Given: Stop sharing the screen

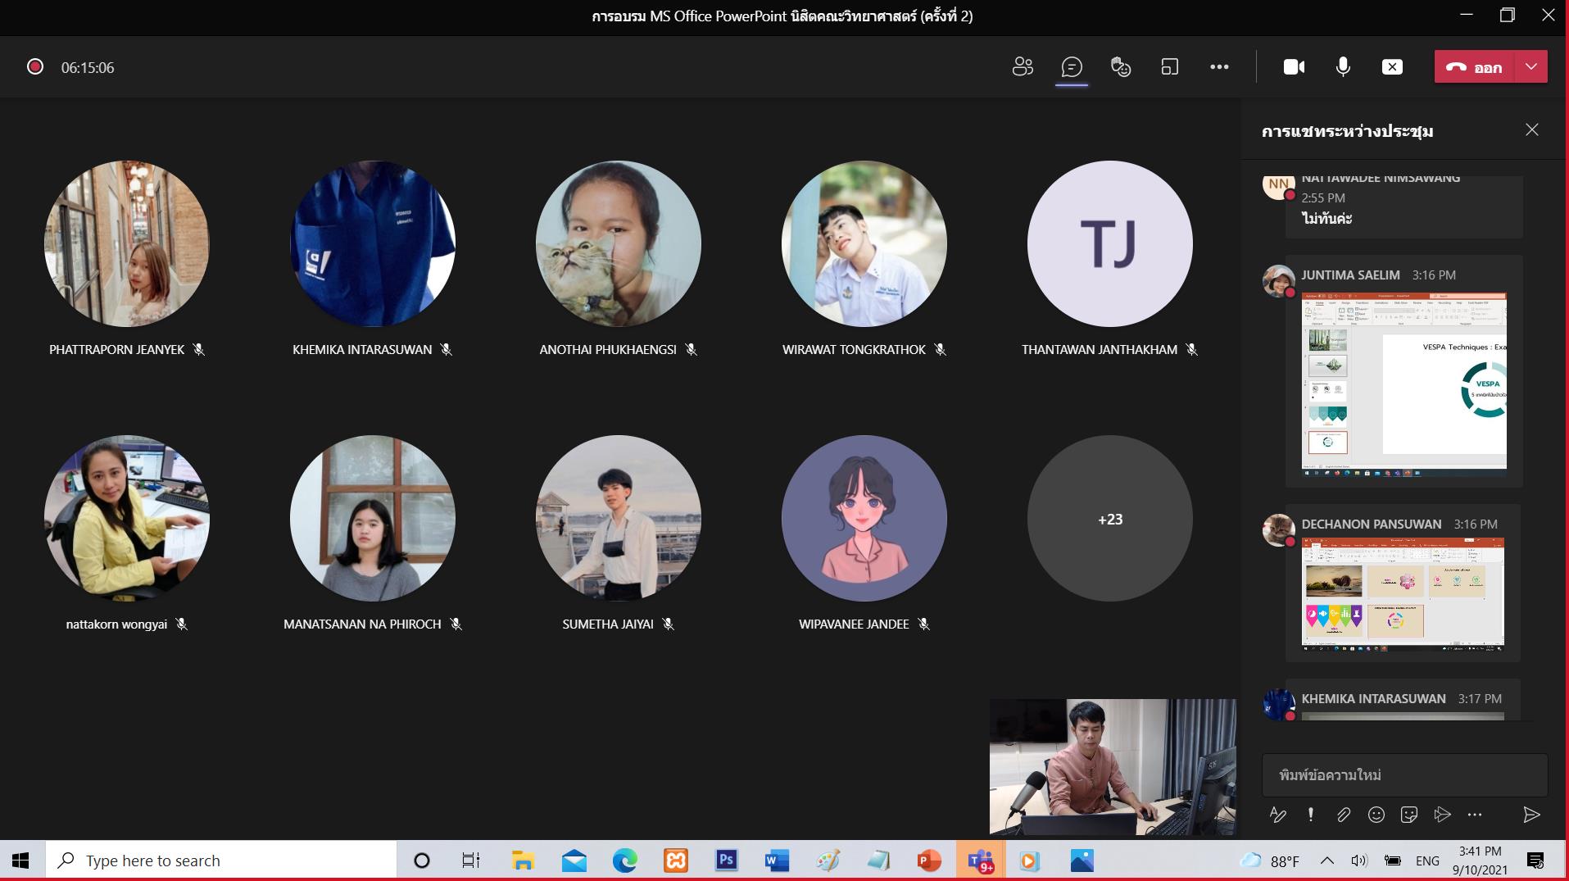Looking at the screenshot, I should [1392, 67].
